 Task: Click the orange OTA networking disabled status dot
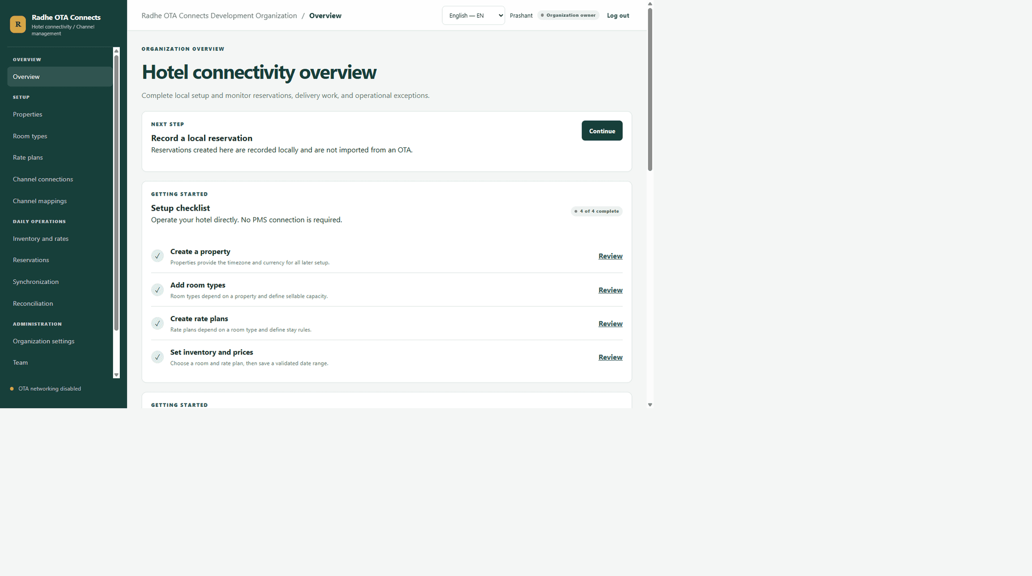click(12, 389)
